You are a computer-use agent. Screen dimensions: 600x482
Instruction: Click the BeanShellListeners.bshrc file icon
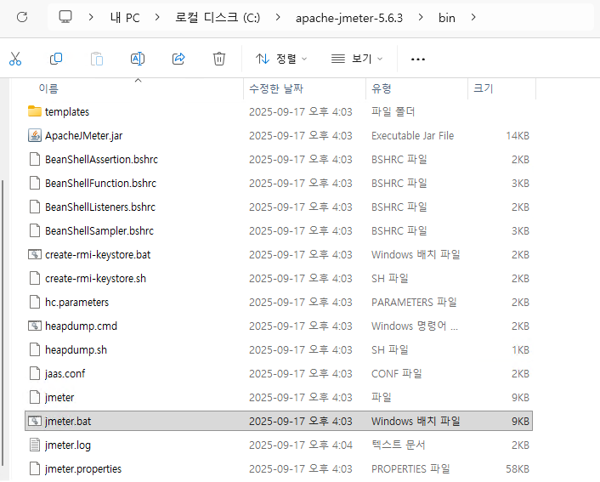[35, 207]
